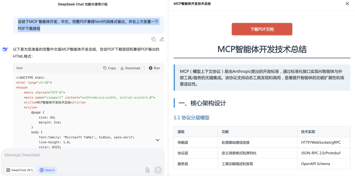Click the meta charset UTF-8 code line
355x176 pixels.
(44, 92)
